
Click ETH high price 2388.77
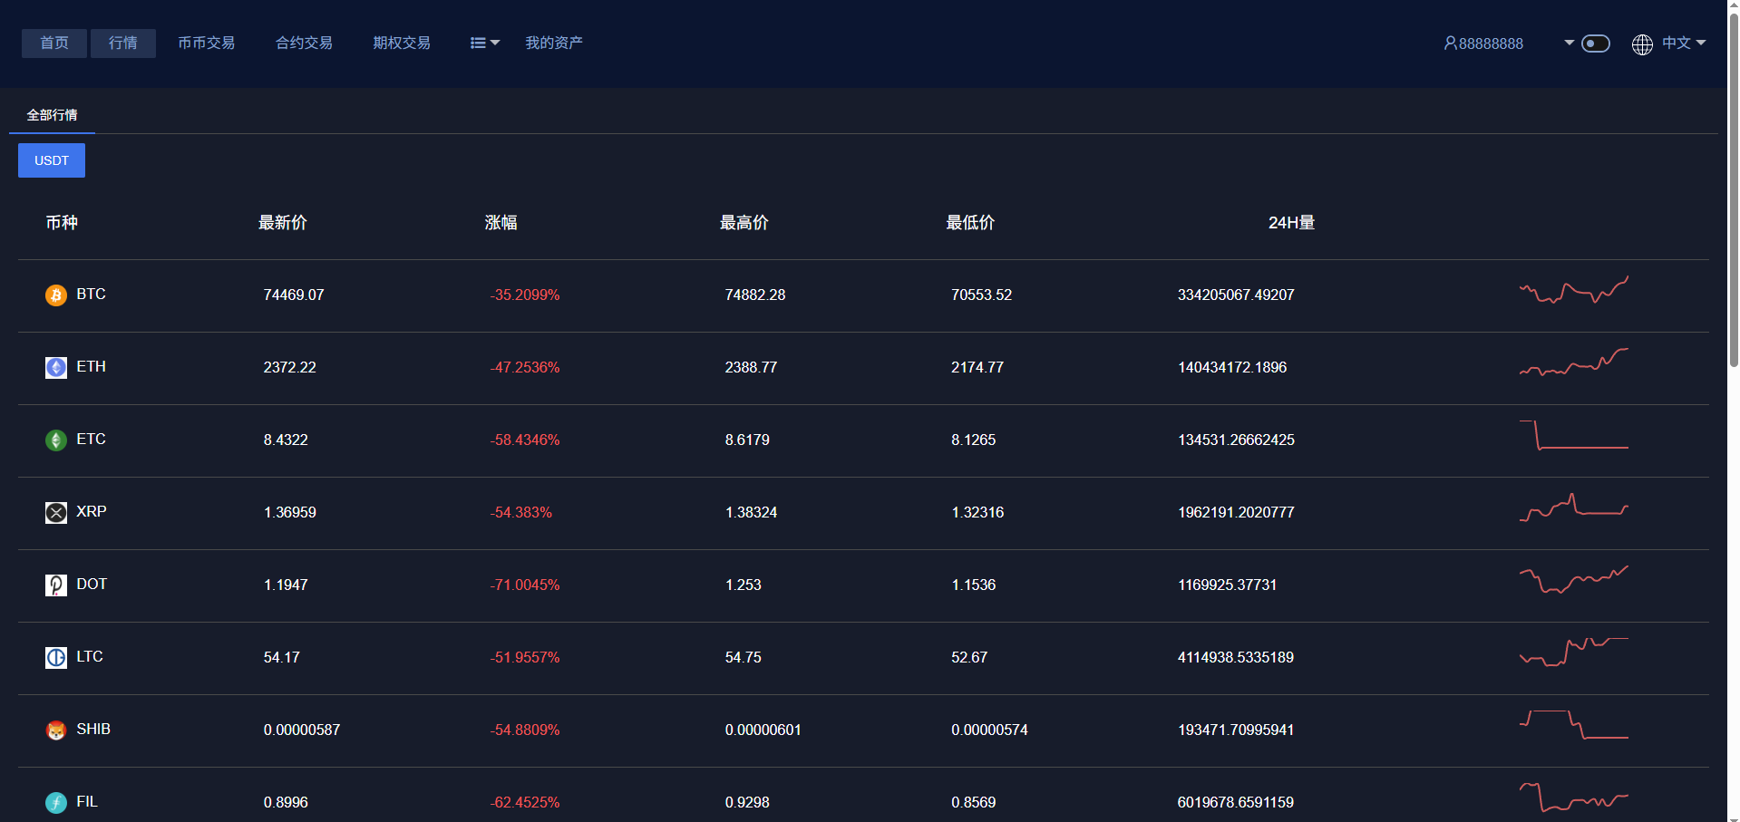pos(751,368)
